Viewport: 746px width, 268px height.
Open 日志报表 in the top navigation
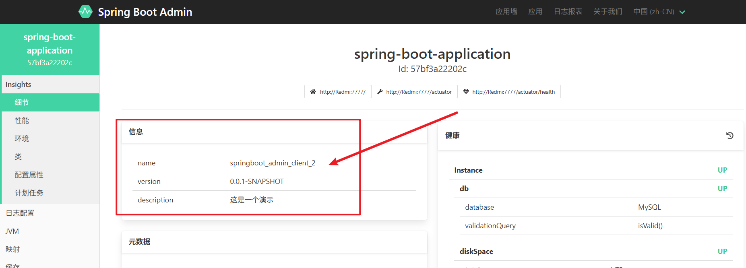click(568, 12)
